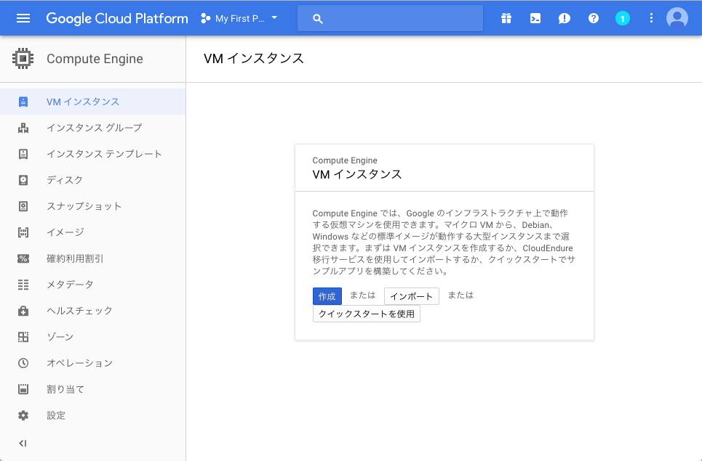Focus the top search field
This screenshot has width=702, height=461.
click(x=390, y=18)
